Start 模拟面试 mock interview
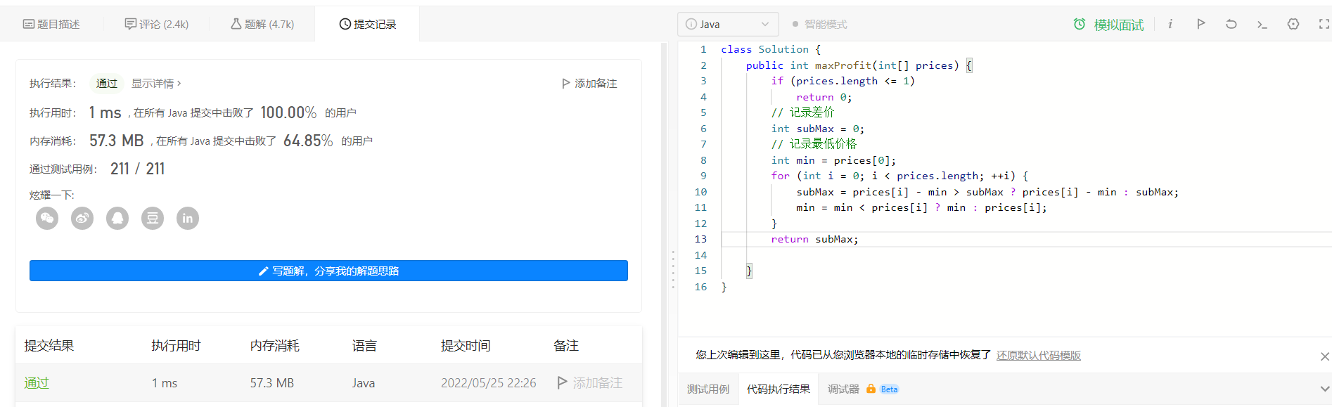Viewport: 1332px width, 407px height. click(1108, 25)
